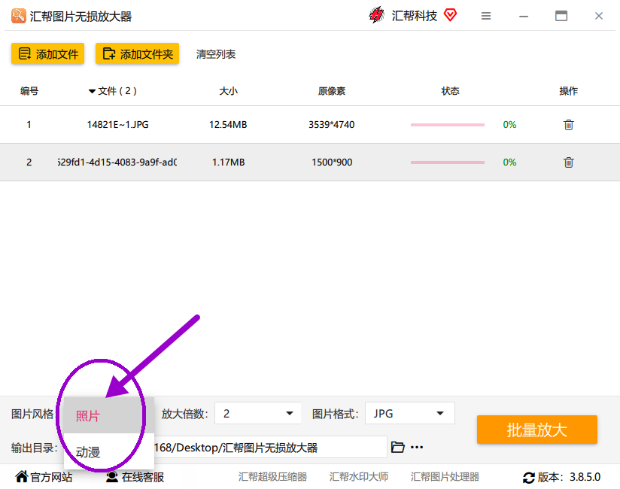Delete file 14821E~1.JPG with trash icon
This screenshot has height=489, width=620.
[568, 125]
